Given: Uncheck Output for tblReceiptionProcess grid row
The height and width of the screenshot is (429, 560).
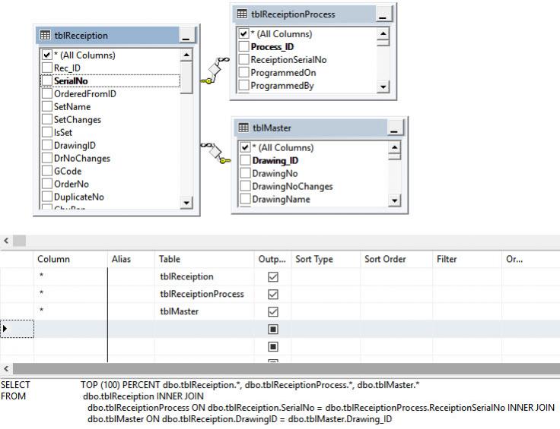Looking at the screenshot, I should tap(273, 295).
